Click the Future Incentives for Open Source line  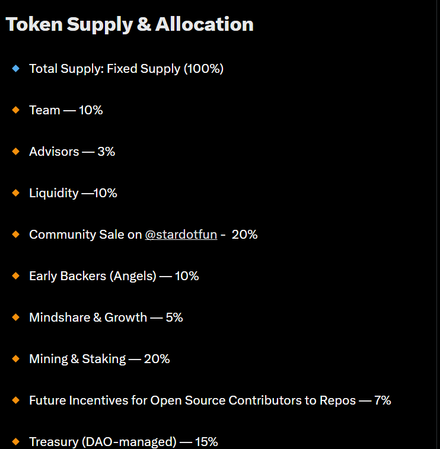(x=210, y=400)
